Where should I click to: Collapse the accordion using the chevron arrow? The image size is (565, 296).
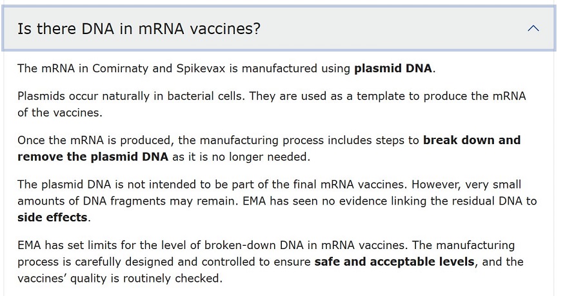533,28
